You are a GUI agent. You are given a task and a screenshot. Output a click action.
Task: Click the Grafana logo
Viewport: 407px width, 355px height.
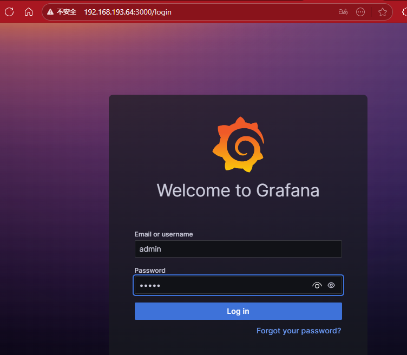[238, 144]
